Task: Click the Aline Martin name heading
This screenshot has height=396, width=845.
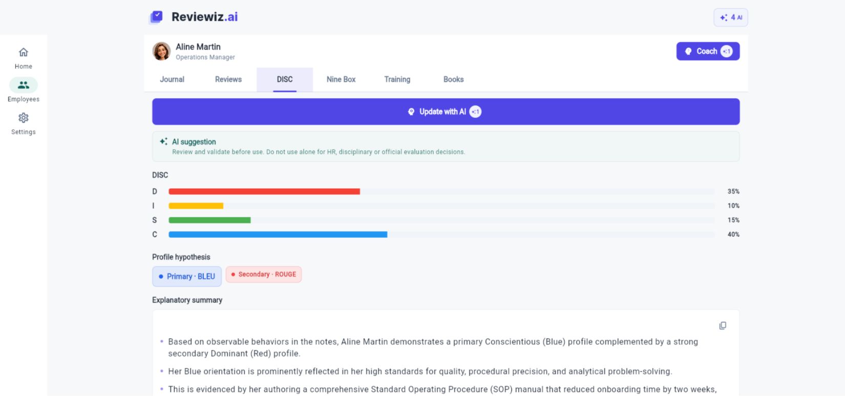Action: click(198, 47)
